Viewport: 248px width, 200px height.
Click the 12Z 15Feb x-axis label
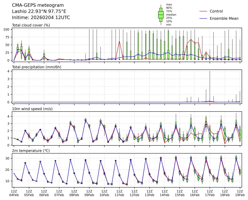coord(180,193)
